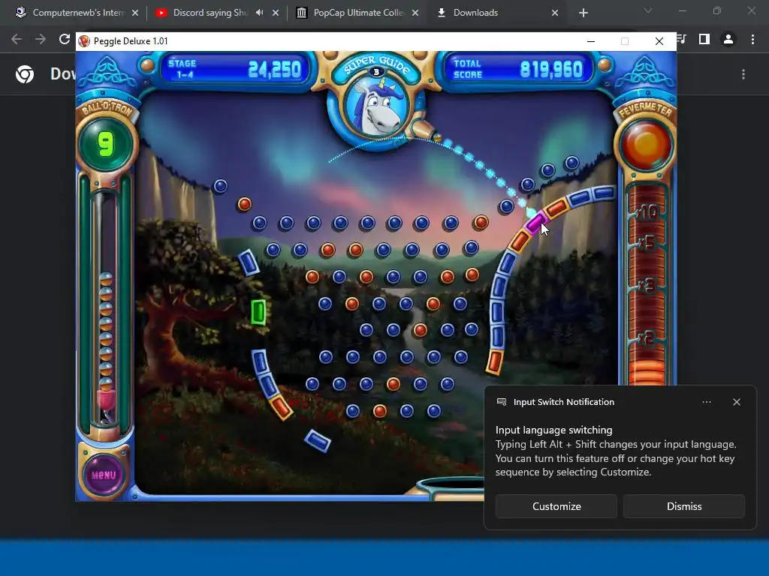Click the x10 fever meter marker
Screen dimensions: 769x576
[648, 212]
